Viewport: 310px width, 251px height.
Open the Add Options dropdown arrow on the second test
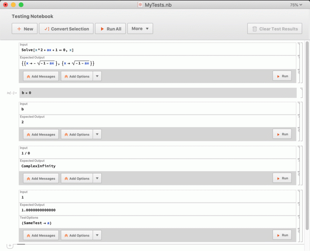(97, 133)
